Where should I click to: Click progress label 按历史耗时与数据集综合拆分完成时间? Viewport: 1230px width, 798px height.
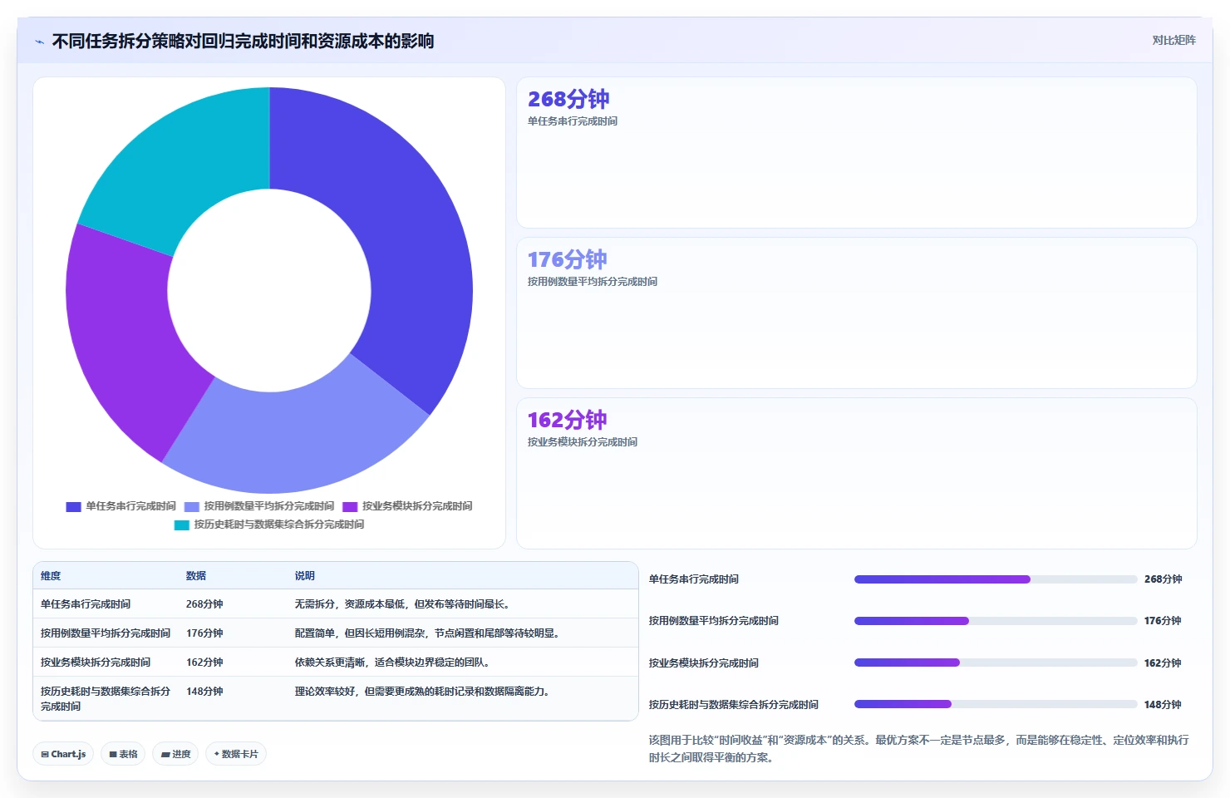[734, 705]
